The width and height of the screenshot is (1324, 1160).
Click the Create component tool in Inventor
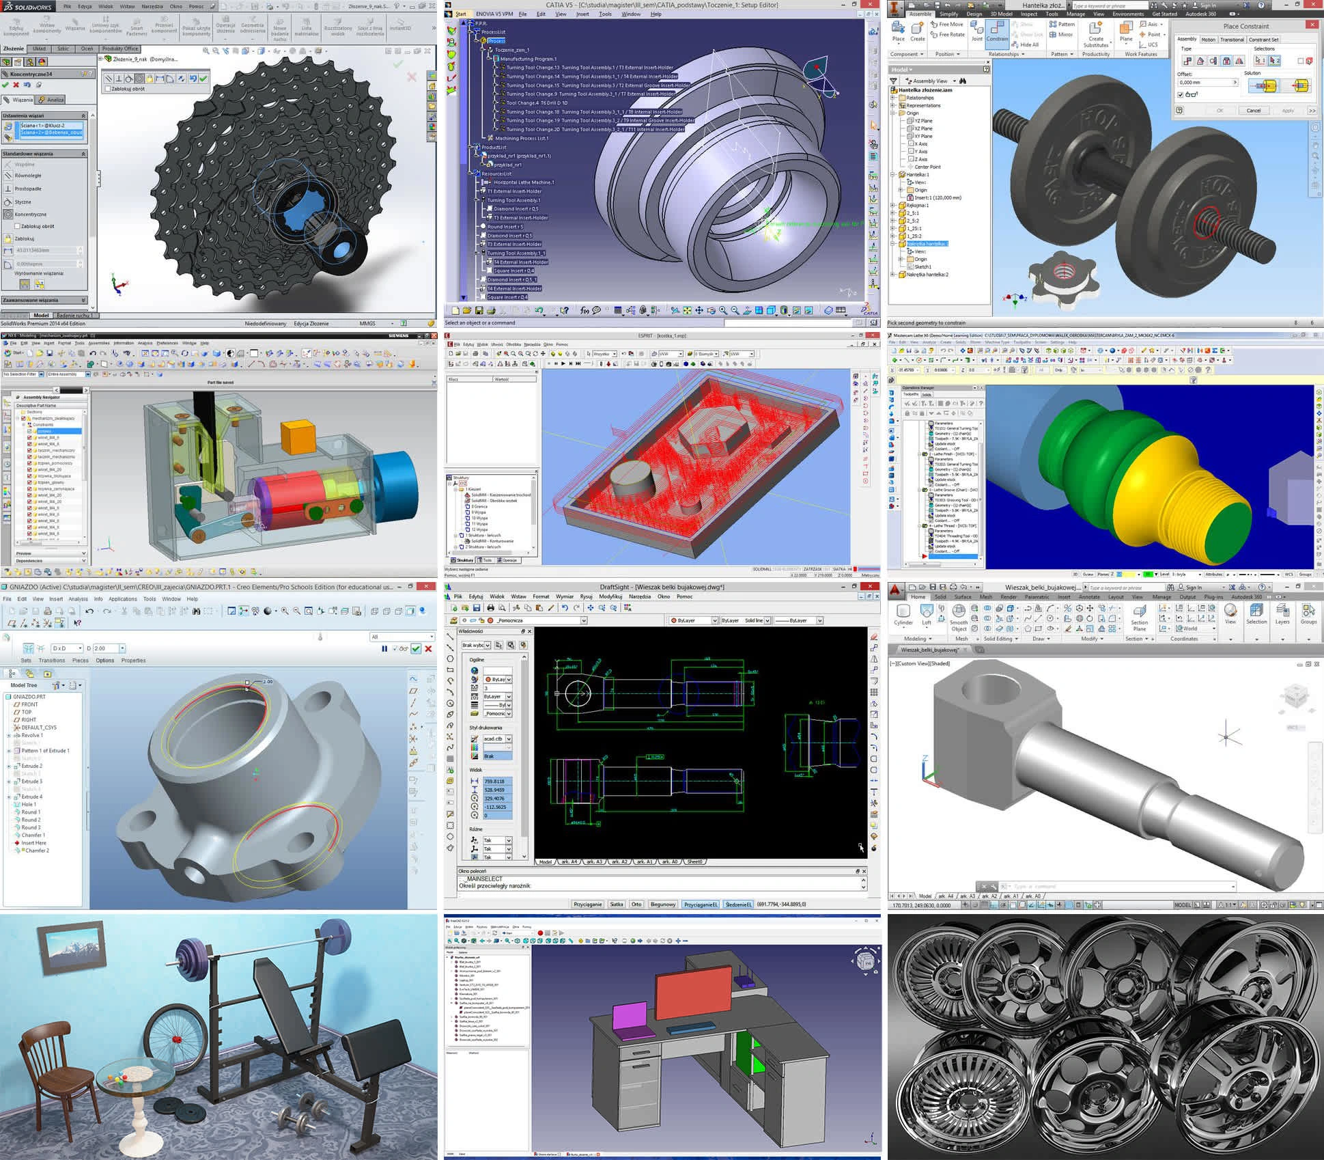(x=917, y=31)
